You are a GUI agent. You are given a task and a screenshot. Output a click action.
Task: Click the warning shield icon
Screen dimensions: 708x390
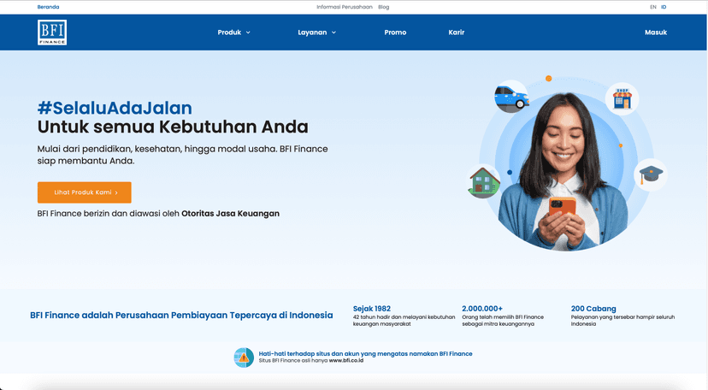(x=244, y=357)
